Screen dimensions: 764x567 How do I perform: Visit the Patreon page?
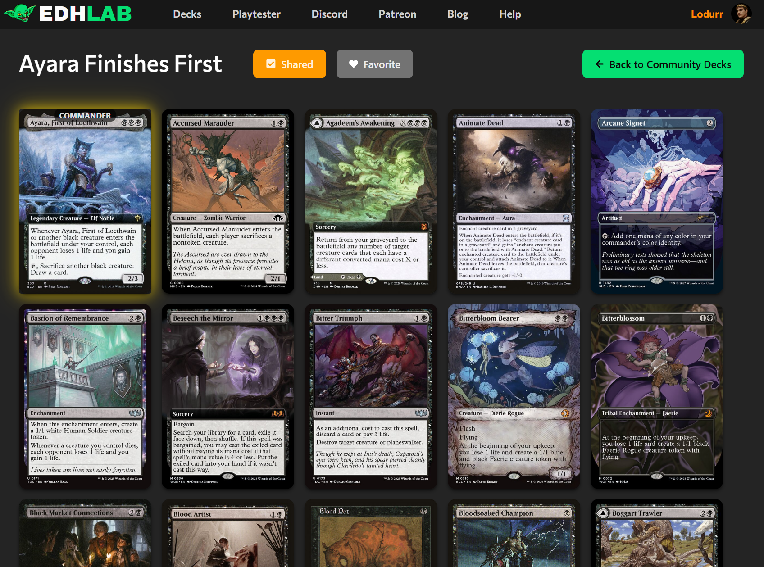[397, 14]
